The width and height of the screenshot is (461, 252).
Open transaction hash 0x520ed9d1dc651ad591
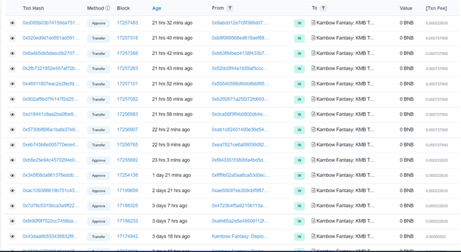(51, 38)
